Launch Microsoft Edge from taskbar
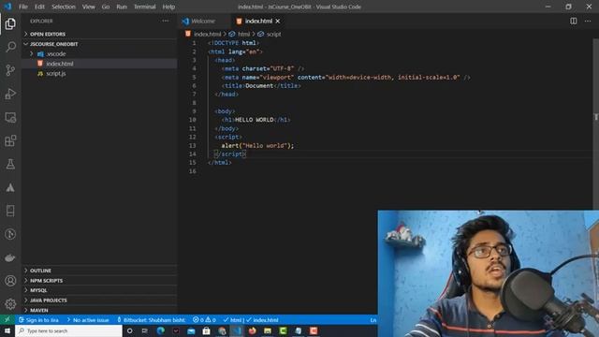Viewport: 599px width, 337px height. (x=160, y=330)
